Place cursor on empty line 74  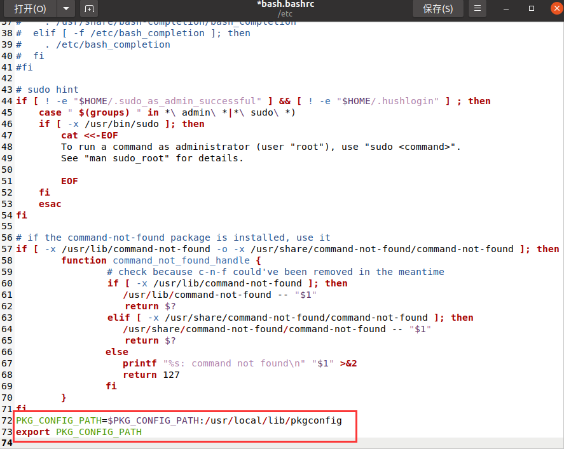point(288,443)
